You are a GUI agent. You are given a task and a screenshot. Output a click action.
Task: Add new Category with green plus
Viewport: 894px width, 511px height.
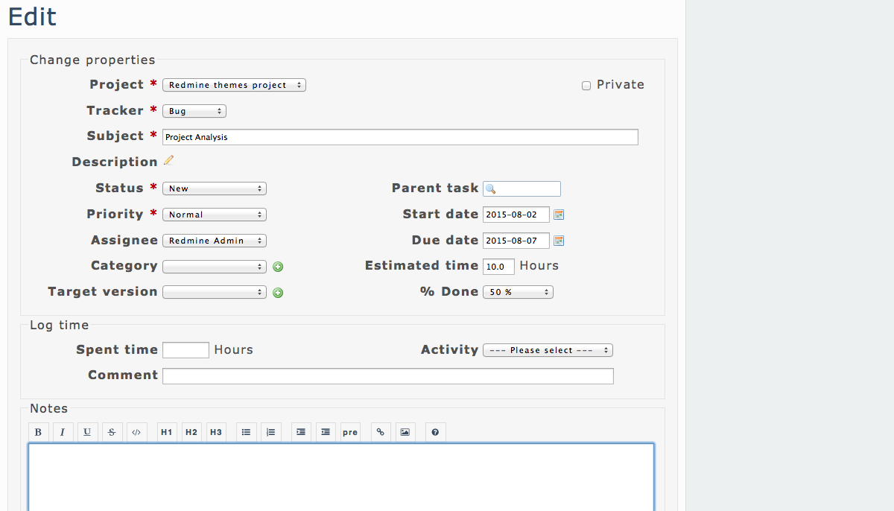[278, 267]
